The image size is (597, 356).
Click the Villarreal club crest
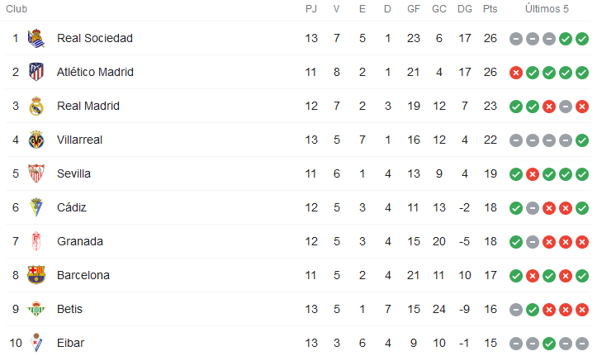coord(36,140)
